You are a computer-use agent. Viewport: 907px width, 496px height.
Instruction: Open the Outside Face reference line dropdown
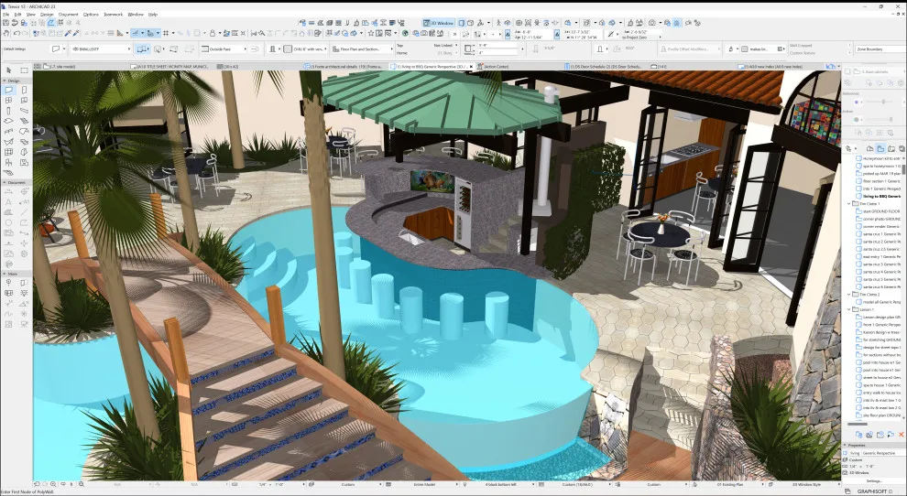(224, 49)
